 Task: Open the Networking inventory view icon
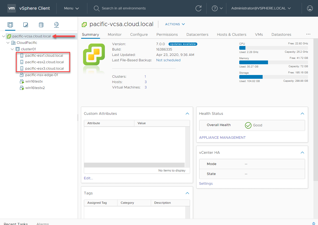coord(56,25)
